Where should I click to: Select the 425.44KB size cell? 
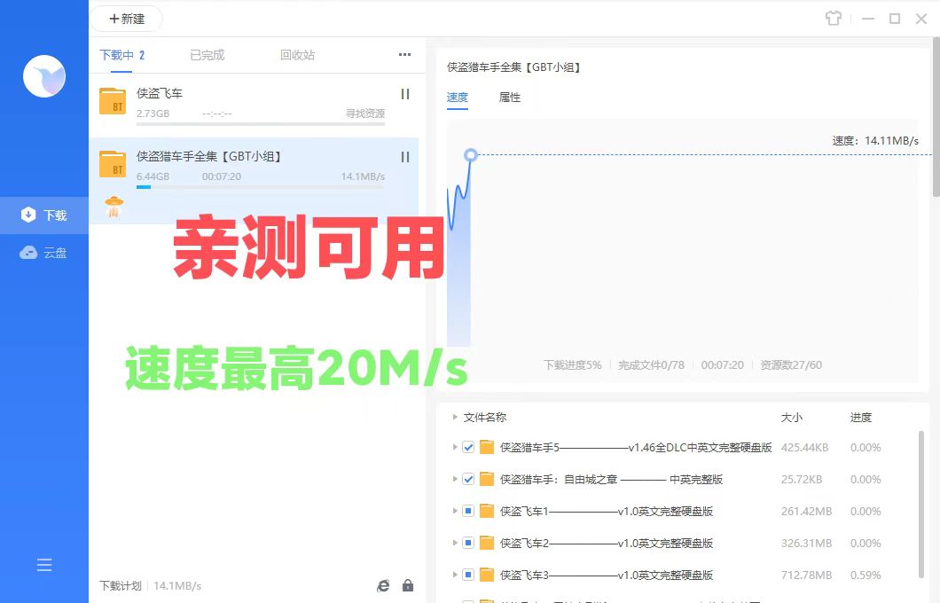coord(804,448)
